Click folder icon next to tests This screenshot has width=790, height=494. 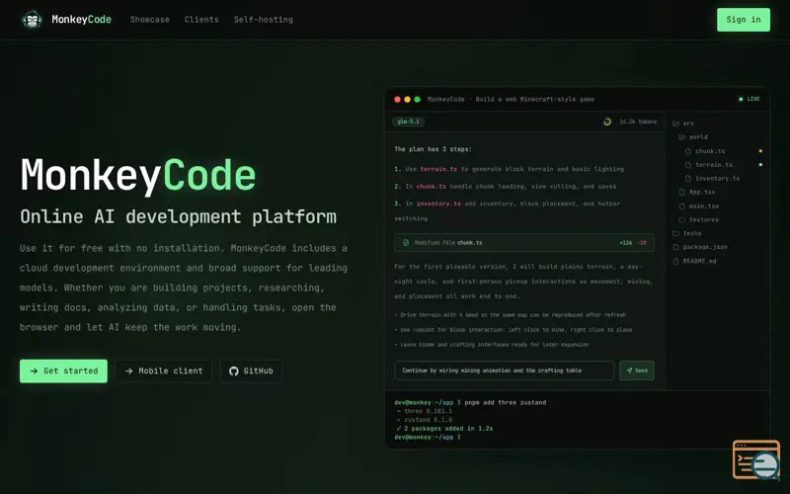click(675, 233)
